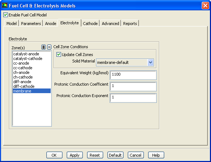The width and height of the screenshot is (211, 162).
Task: Click the Reset button
Action: click(95, 155)
